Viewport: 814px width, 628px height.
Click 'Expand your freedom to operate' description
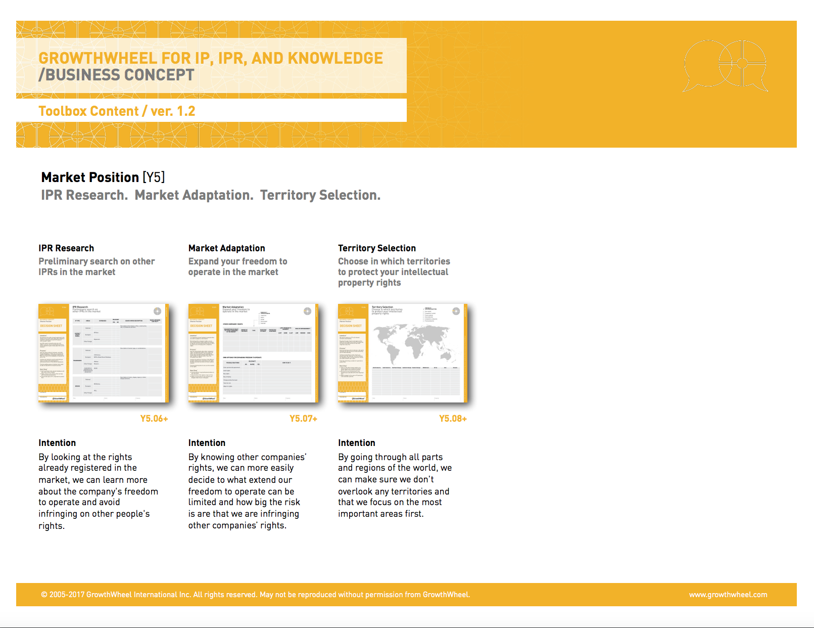(x=237, y=266)
